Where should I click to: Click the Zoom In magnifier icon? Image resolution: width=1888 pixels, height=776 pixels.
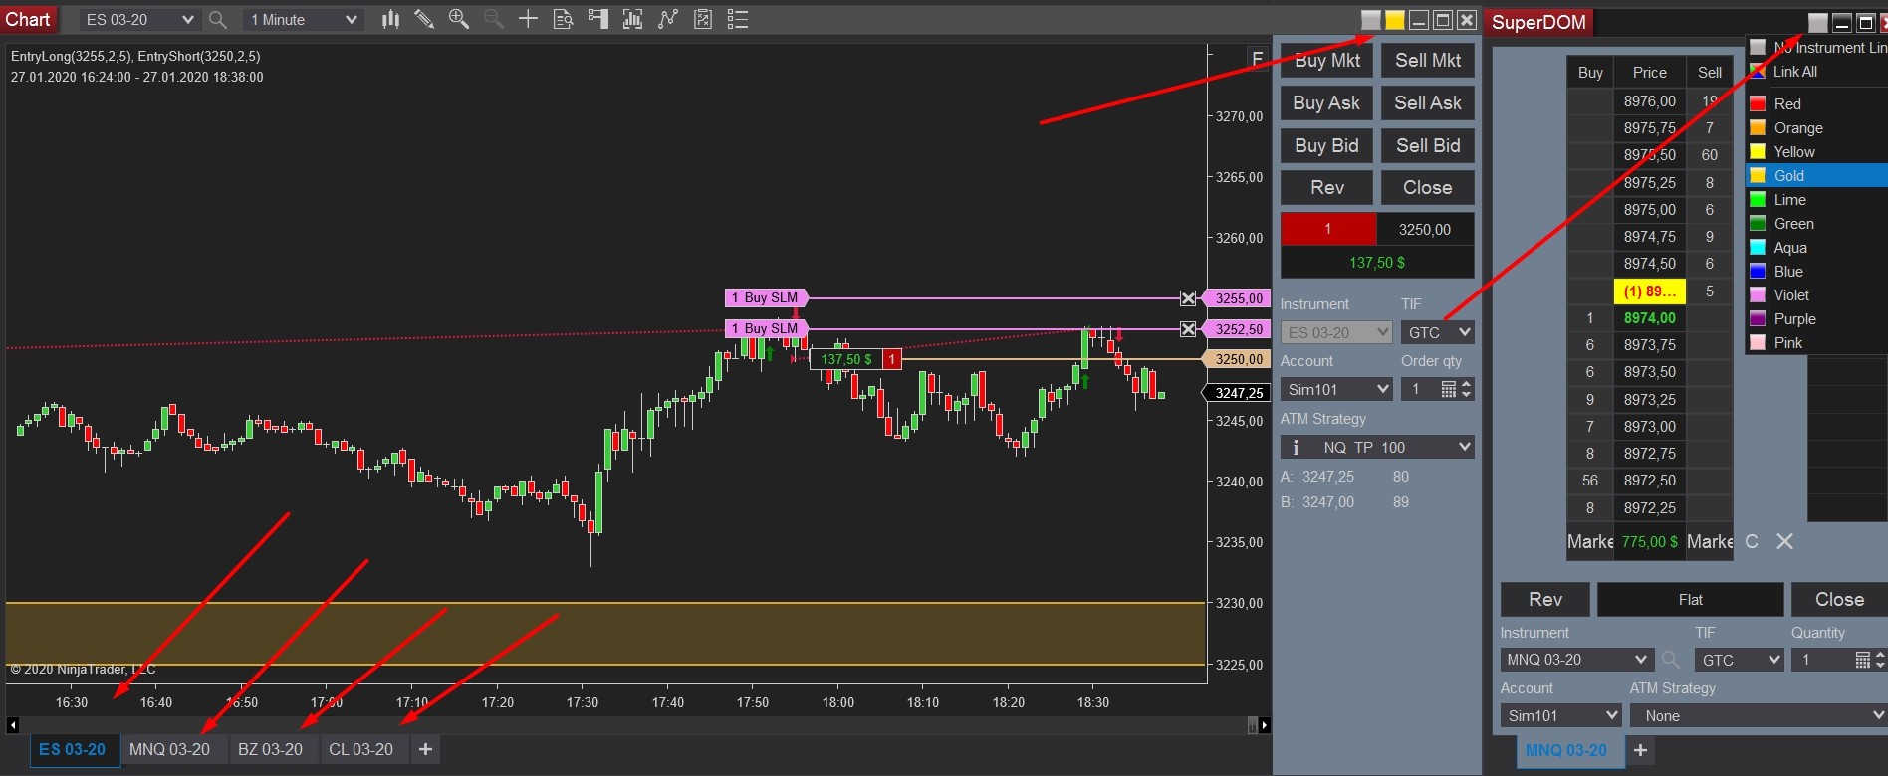[458, 19]
